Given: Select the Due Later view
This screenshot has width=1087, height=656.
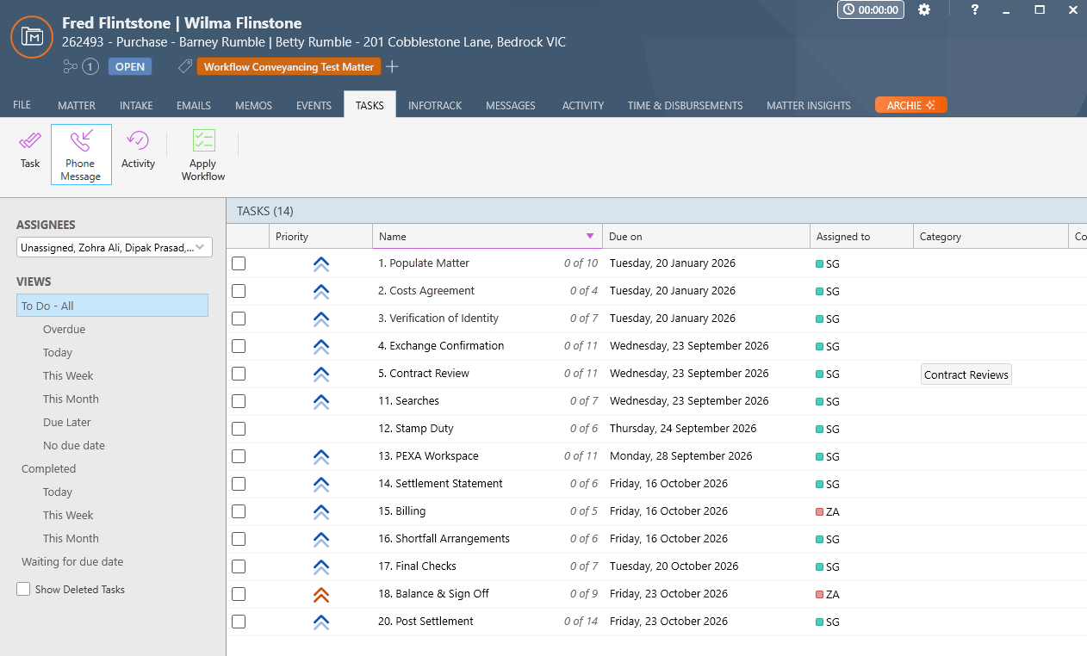Looking at the screenshot, I should [67, 422].
